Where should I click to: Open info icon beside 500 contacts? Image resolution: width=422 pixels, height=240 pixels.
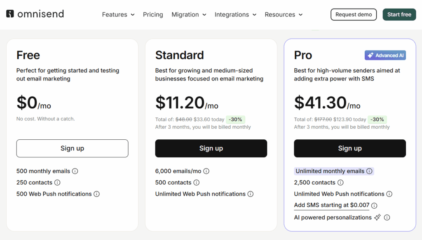tap(197, 182)
